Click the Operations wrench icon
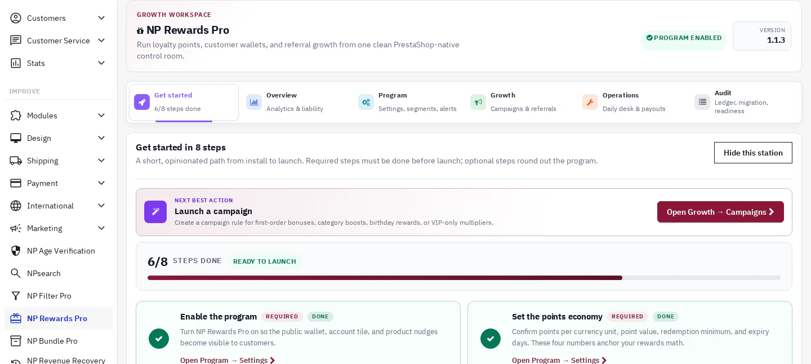This screenshot has height=364, width=811. tap(590, 102)
